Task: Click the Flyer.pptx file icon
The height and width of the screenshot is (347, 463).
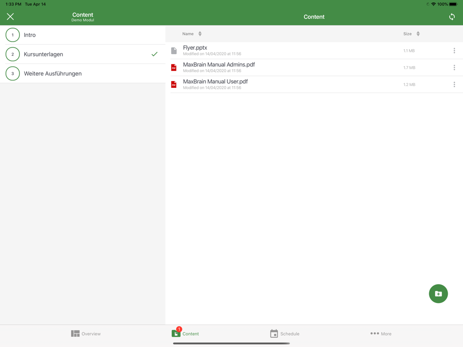Action: [x=174, y=51]
